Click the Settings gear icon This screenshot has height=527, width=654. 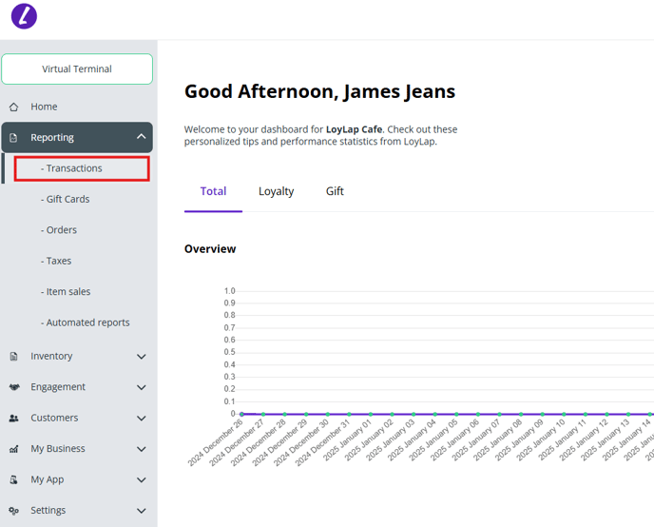(x=13, y=511)
